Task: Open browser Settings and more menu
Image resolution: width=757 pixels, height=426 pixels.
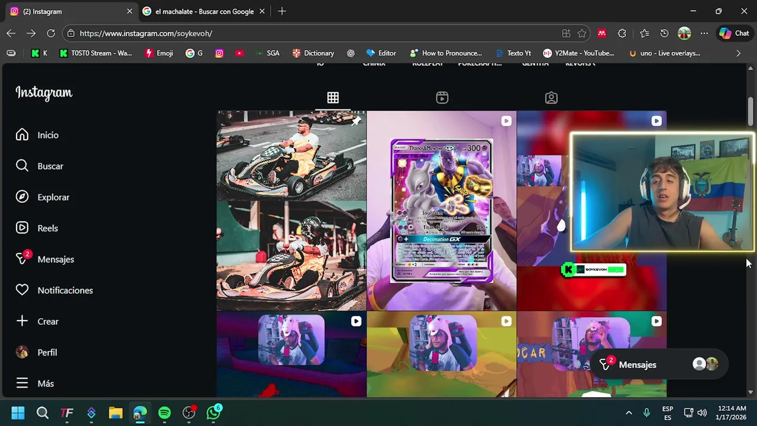Action: point(704,33)
